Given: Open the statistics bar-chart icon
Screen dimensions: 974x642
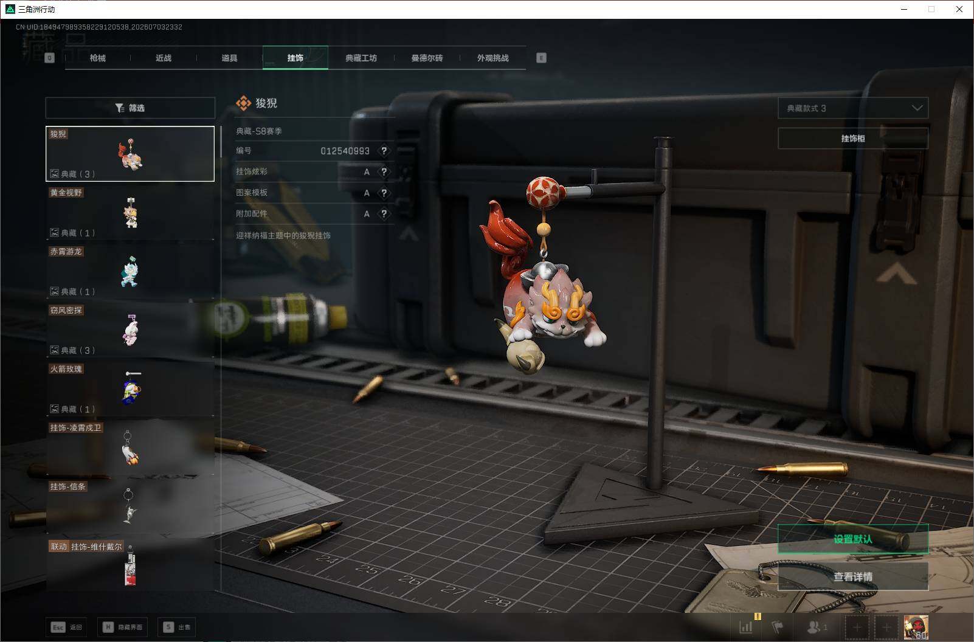Looking at the screenshot, I should coord(746,627).
